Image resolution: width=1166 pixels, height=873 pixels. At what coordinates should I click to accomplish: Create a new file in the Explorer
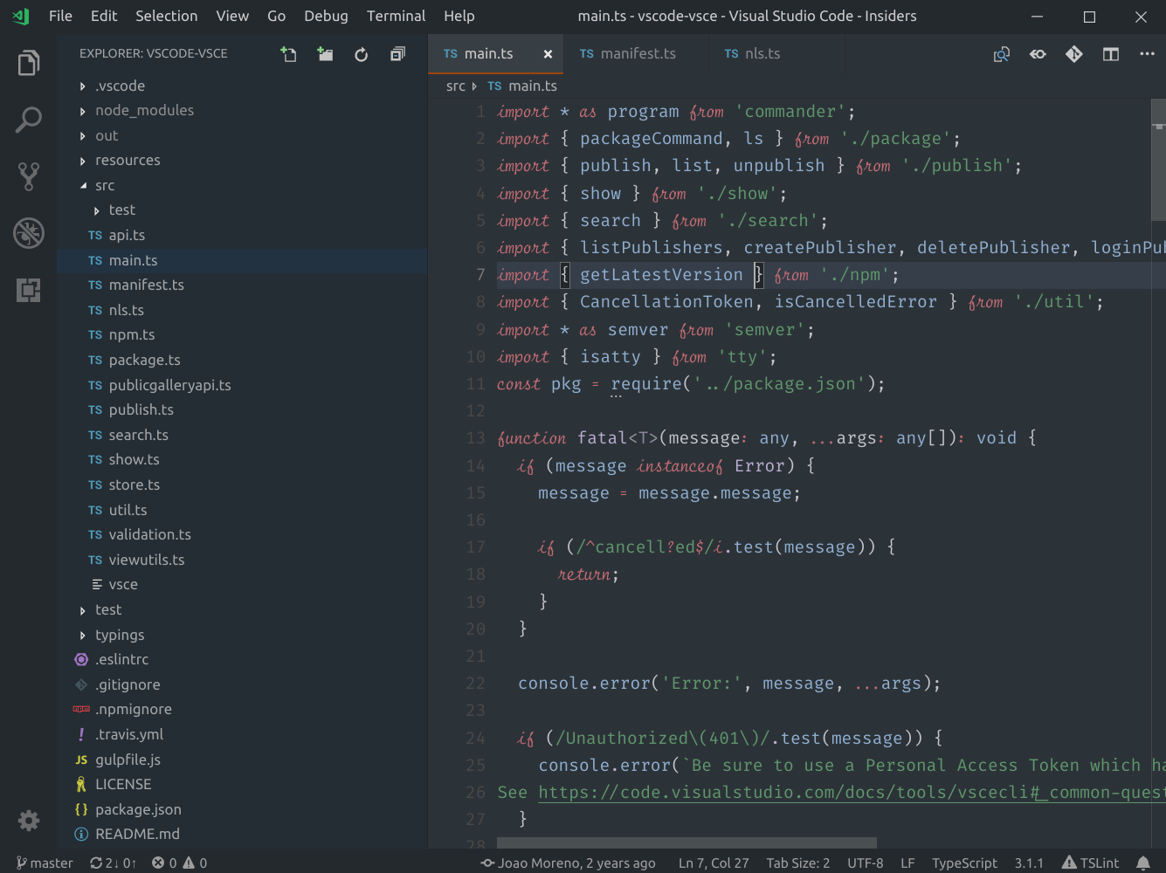pyautogui.click(x=288, y=53)
